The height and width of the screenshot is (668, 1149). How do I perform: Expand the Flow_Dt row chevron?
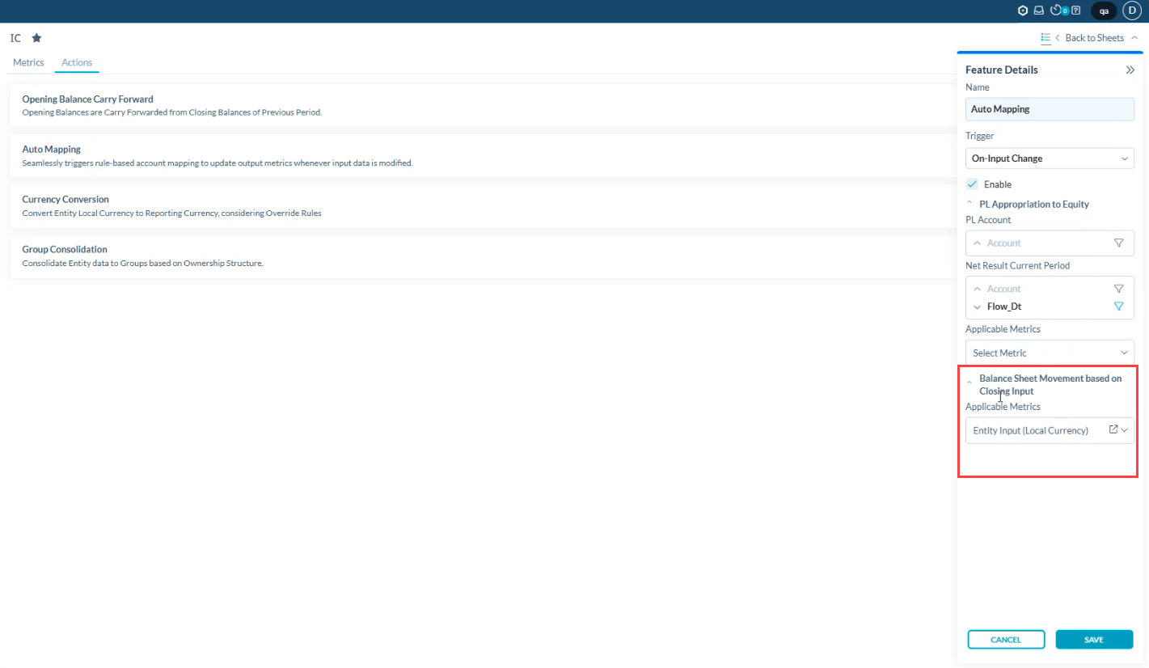point(977,307)
